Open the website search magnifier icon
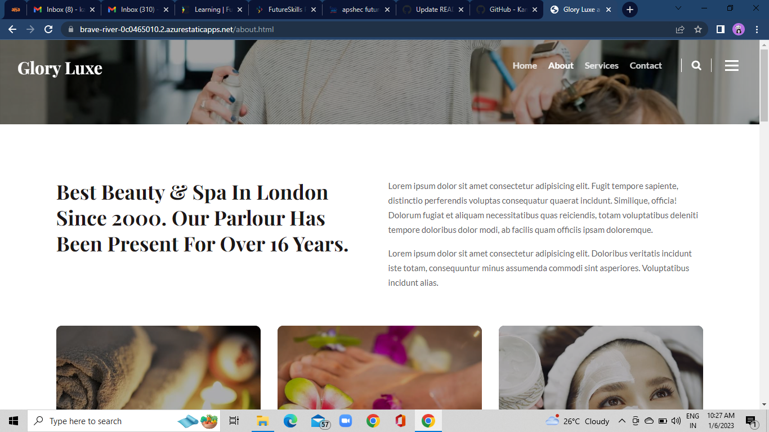Viewport: 769px width, 432px height. point(696,66)
